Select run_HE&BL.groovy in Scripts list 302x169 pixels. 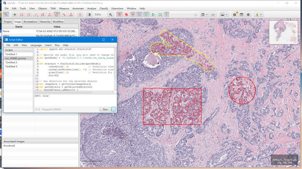[16, 58]
